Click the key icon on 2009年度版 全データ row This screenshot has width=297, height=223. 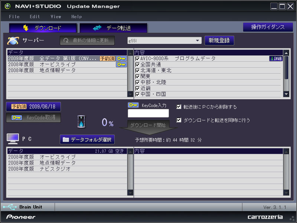click(121, 58)
